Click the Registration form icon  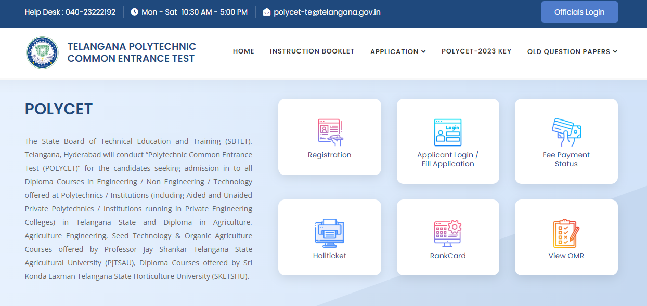tap(329, 132)
